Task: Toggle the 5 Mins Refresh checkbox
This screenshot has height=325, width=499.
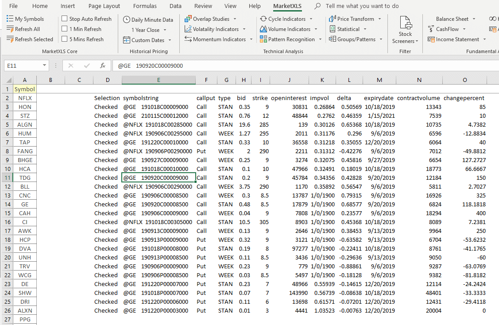Action: coord(64,39)
